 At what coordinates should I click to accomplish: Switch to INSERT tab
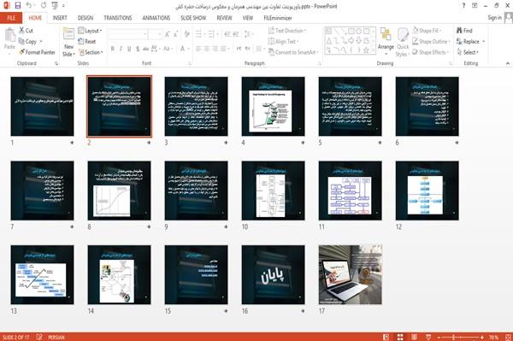60,18
